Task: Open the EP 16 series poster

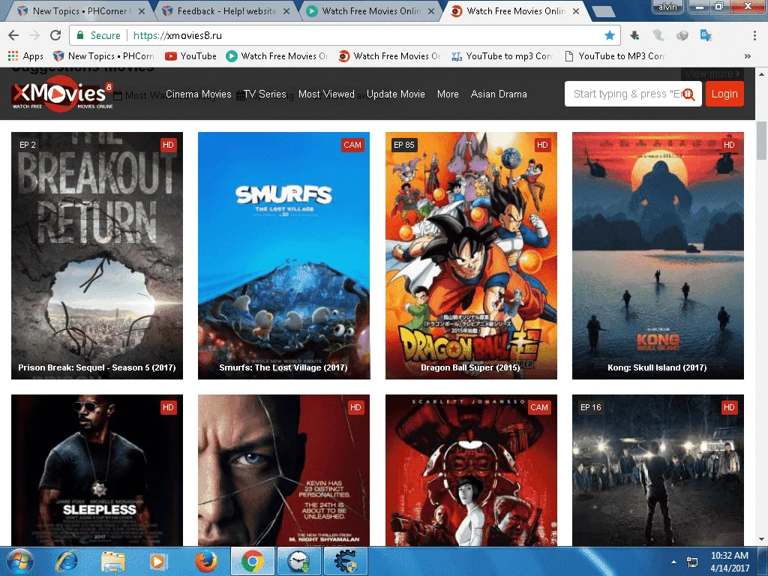Action: pyautogui.click(x=658, y=470)
